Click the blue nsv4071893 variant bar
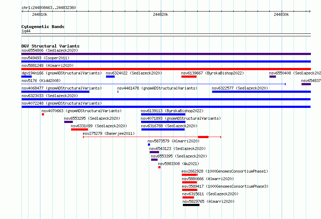The image size is (321, 219). click(x=163, y=122)
